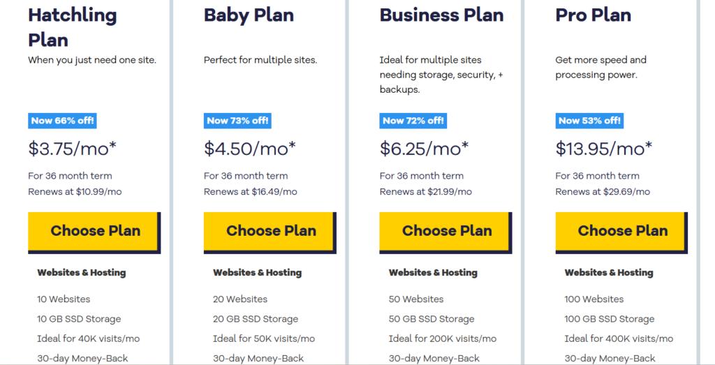Select Choose Plan under the Baby Plan
715x365 pixels.
click(x=270, y=231)
